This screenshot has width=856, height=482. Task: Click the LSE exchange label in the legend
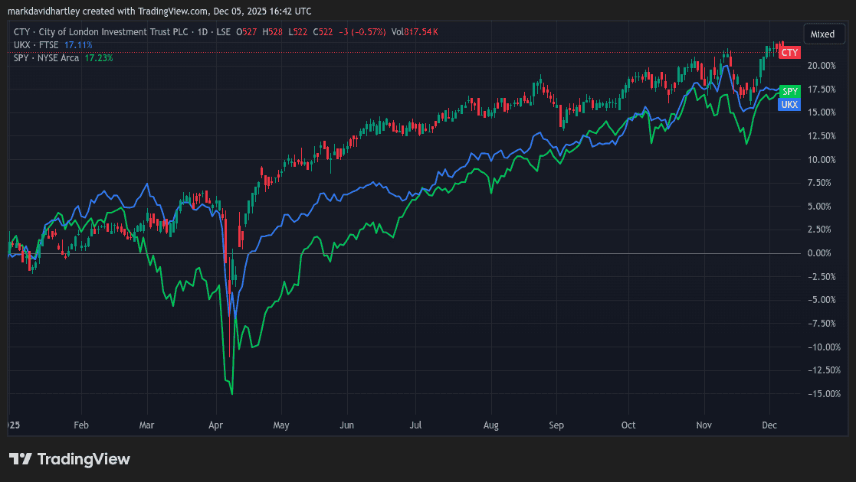[x=225, y=32]
